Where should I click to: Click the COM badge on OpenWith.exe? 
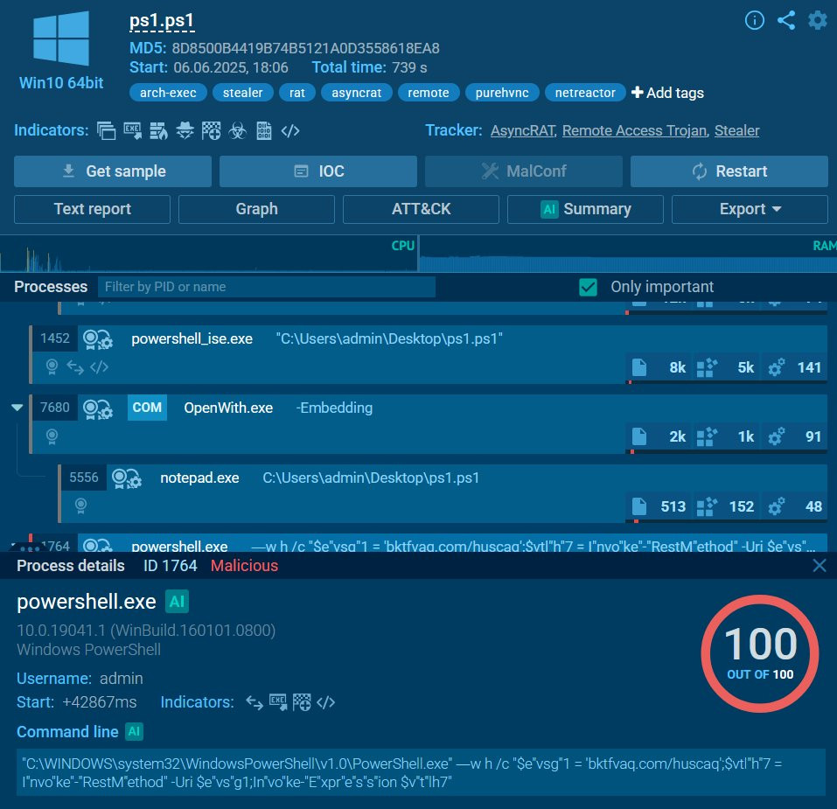click(147, 408)
